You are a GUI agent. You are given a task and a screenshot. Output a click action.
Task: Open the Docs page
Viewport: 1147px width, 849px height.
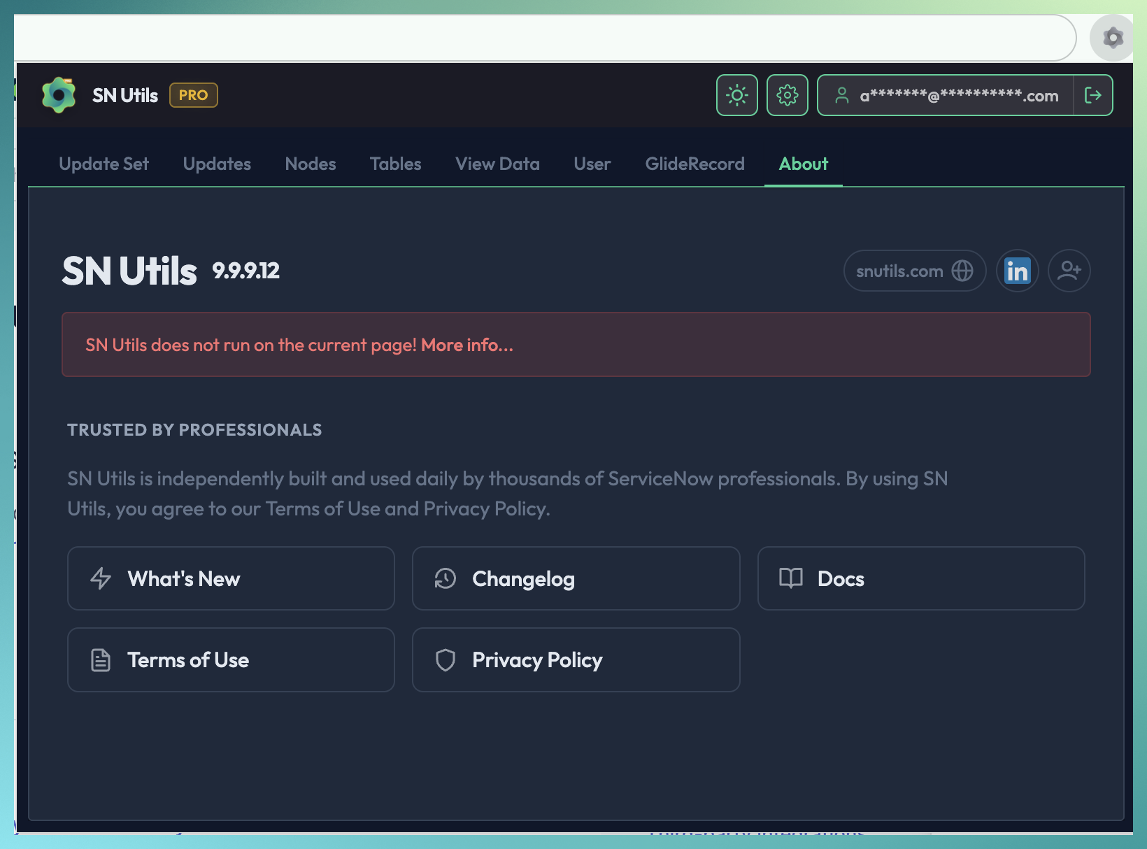coord(920,578)
